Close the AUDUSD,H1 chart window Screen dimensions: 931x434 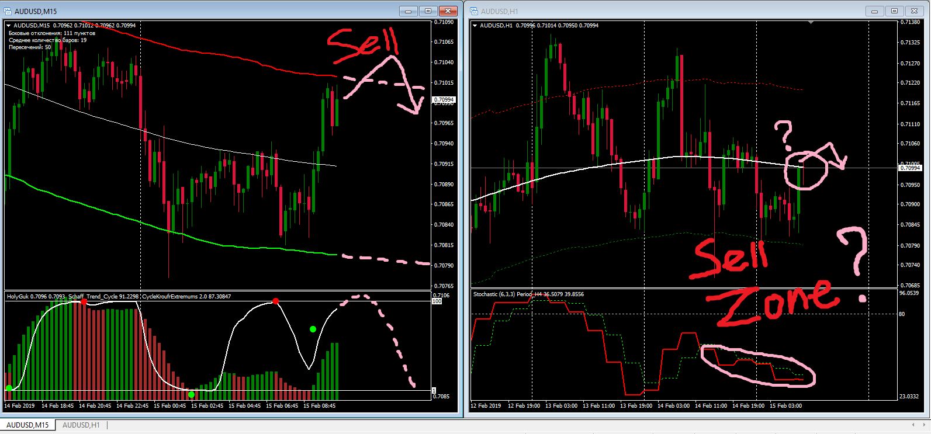point(915,11)
